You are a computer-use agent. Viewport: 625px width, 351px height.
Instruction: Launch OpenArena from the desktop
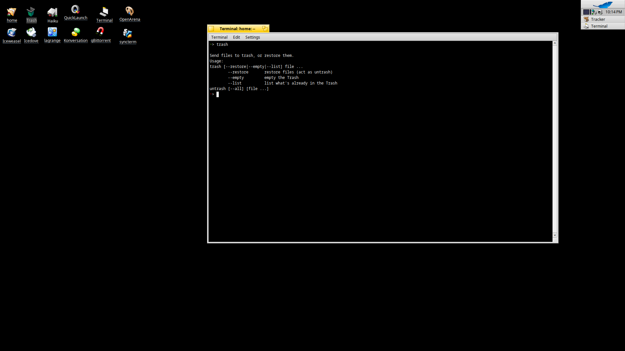pyautogui.click(x=130, y=12)
